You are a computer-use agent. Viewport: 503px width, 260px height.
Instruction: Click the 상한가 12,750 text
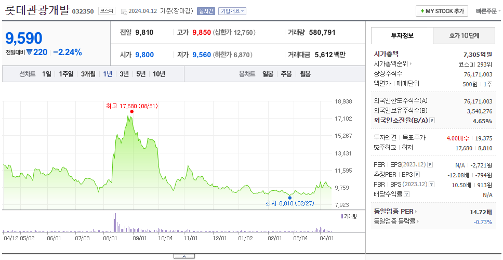(x=234, y=32)
